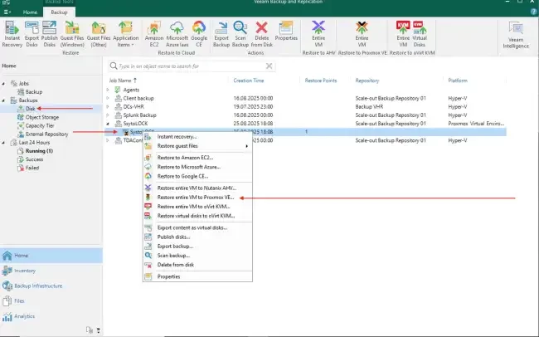The height and width of the screenshot is (337, 539).
Task: Choose Restore entire VM to Proxmox VE
Action: [x=197, y=198]
